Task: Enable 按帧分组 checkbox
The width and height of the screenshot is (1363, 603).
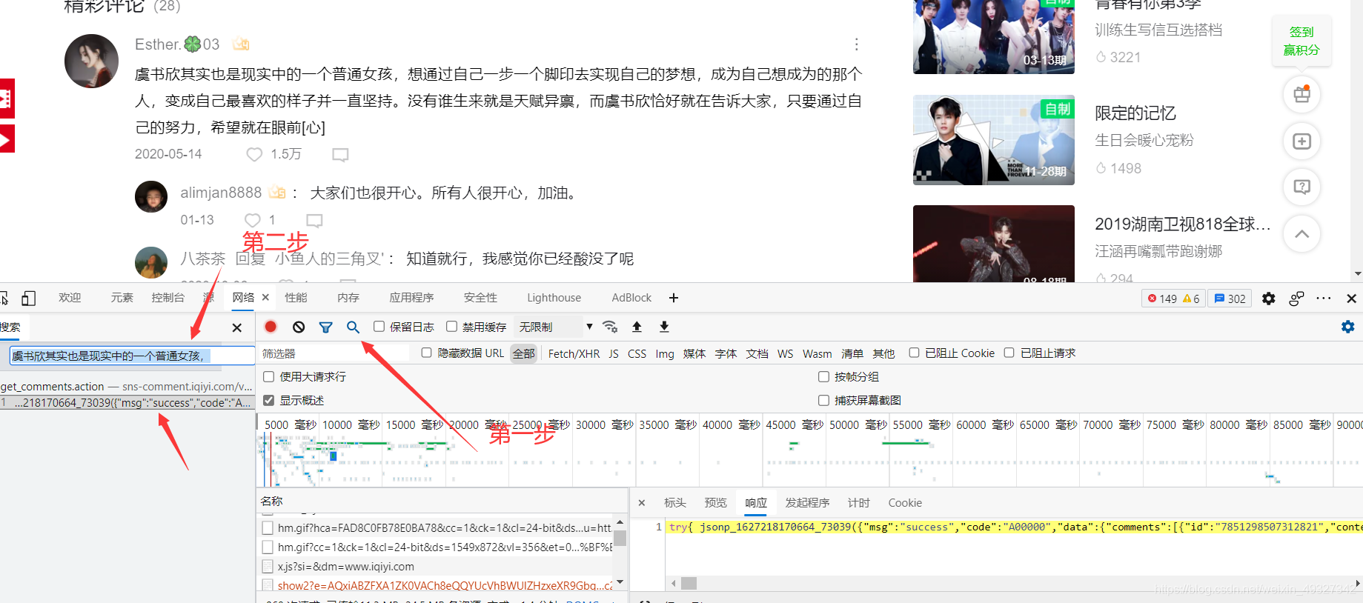Action: (823, 377)
